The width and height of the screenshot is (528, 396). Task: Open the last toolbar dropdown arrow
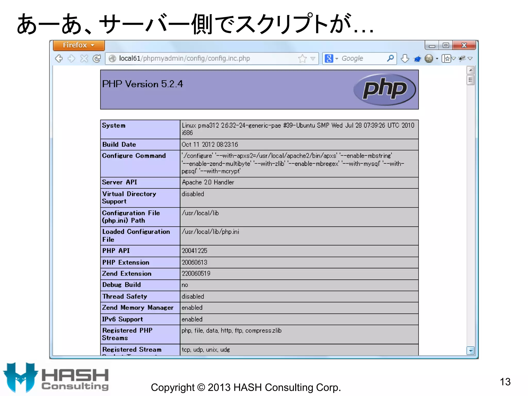[x=470, y=59]
